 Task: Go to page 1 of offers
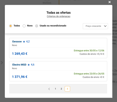tap(56, 89)
